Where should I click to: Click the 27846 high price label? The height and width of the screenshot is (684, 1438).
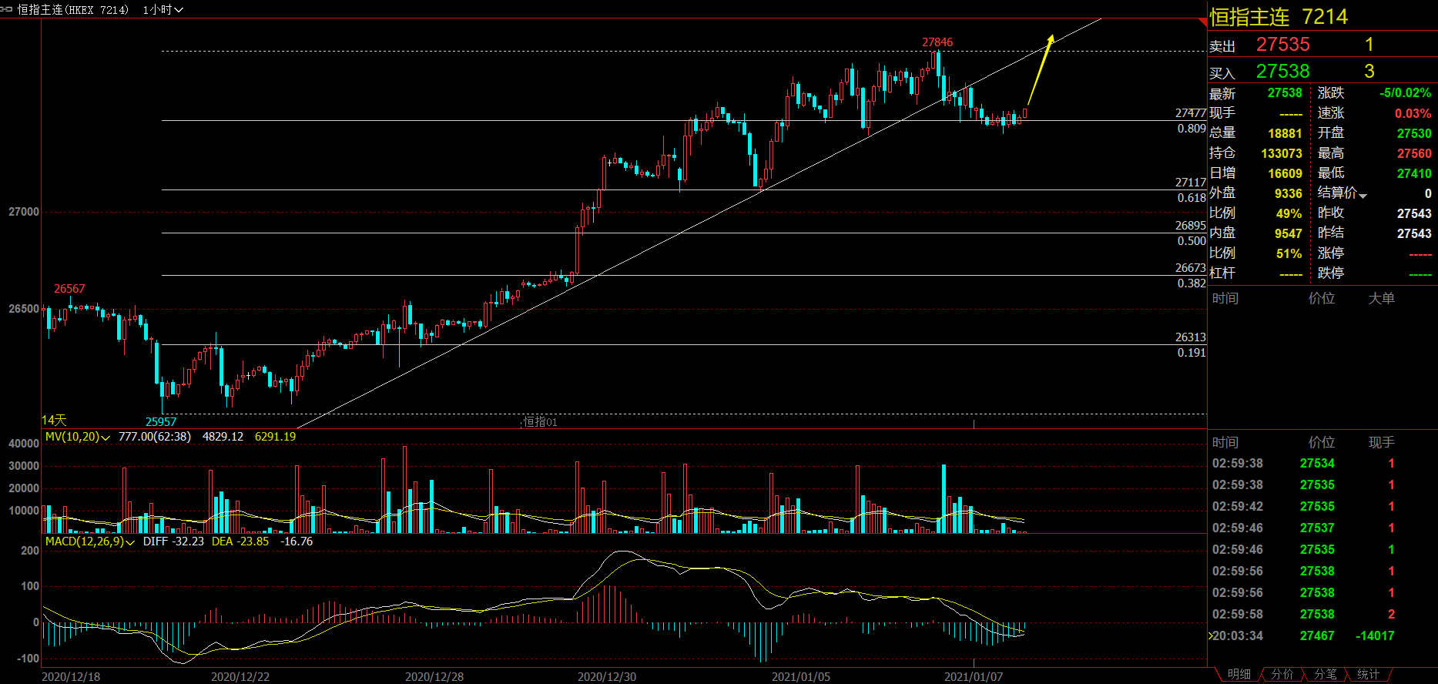click(x=937, y=42)
